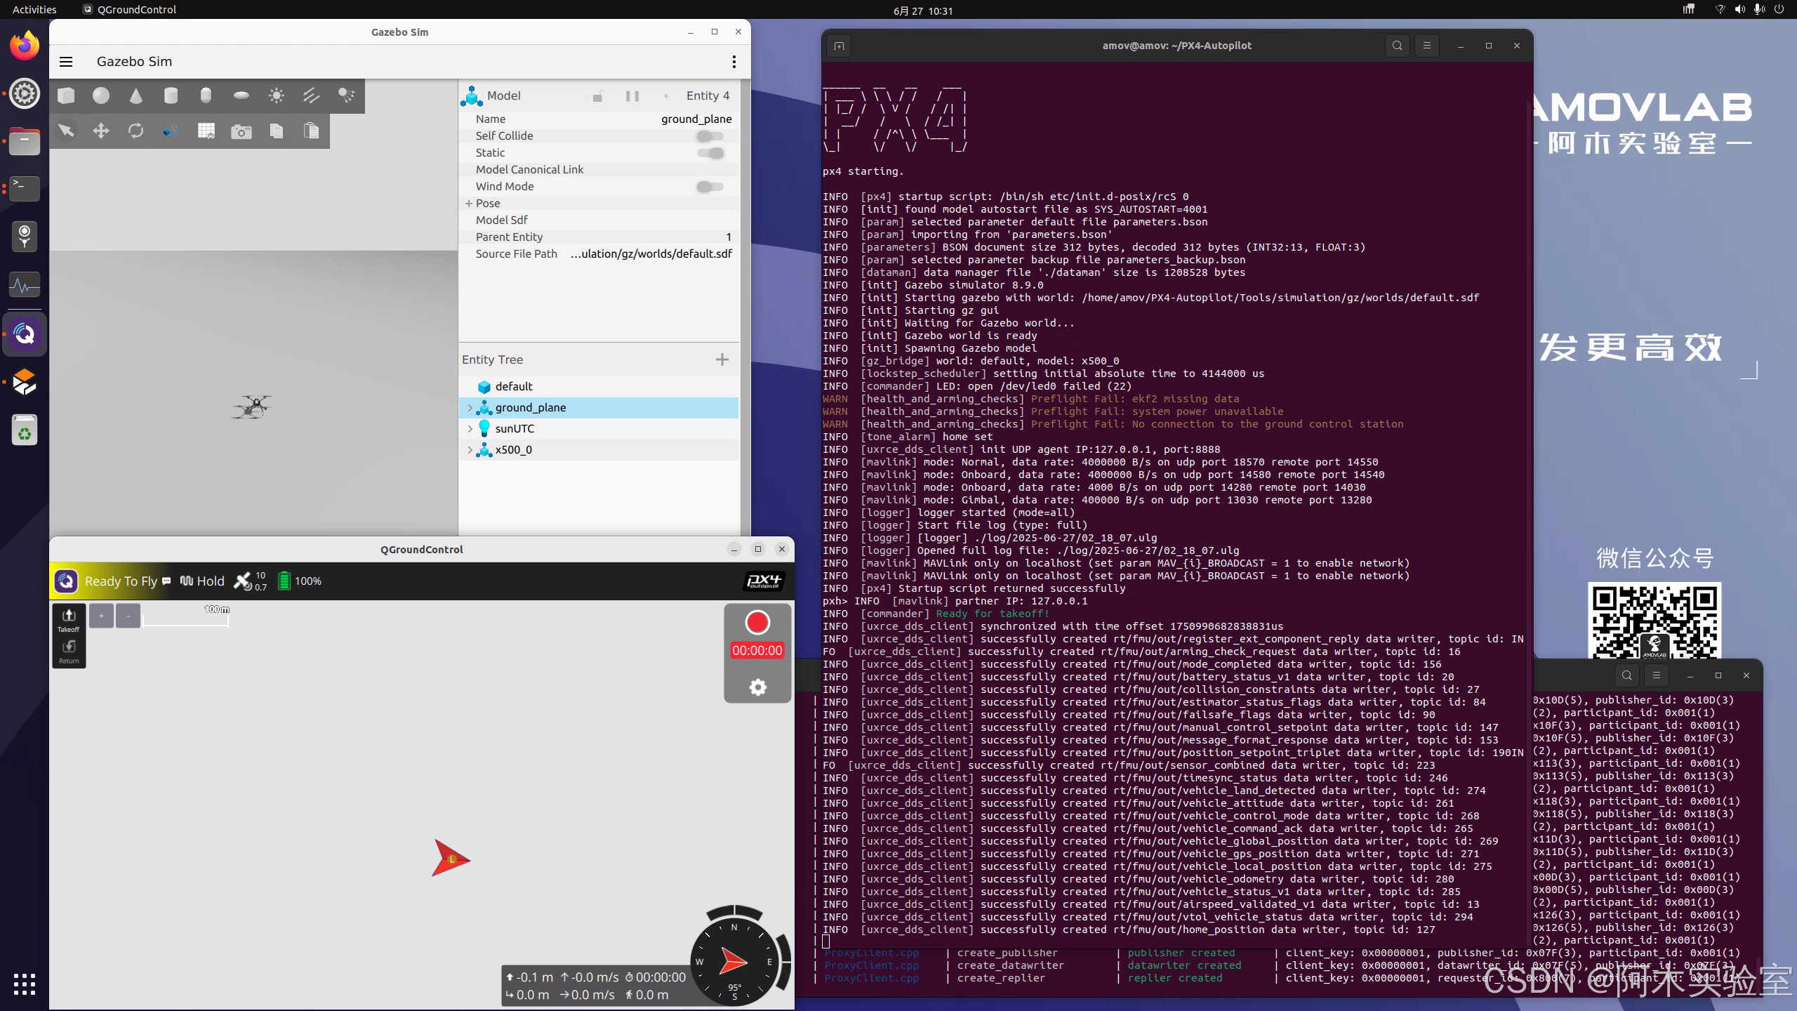Screen dimensions: 1797x1011
Task: Open Terminal from the dock
Action: coord(25,188)
